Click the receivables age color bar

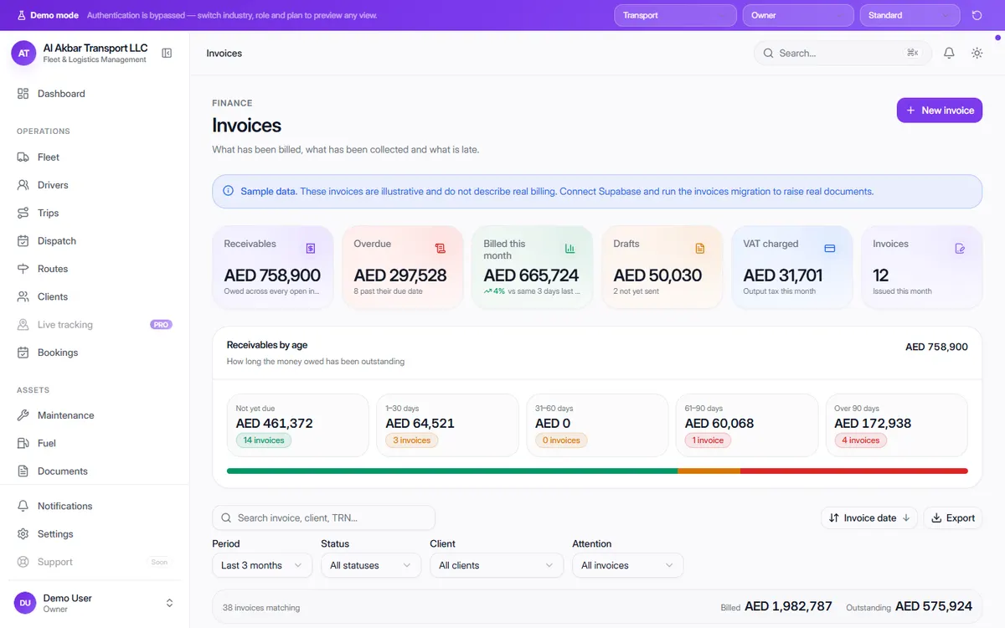click(x=597, y=471)
